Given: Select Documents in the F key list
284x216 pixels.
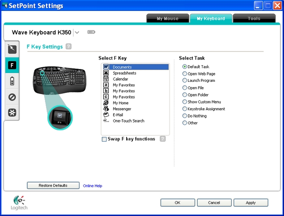Looking at the screenshot, I should [x=136, y=67].
